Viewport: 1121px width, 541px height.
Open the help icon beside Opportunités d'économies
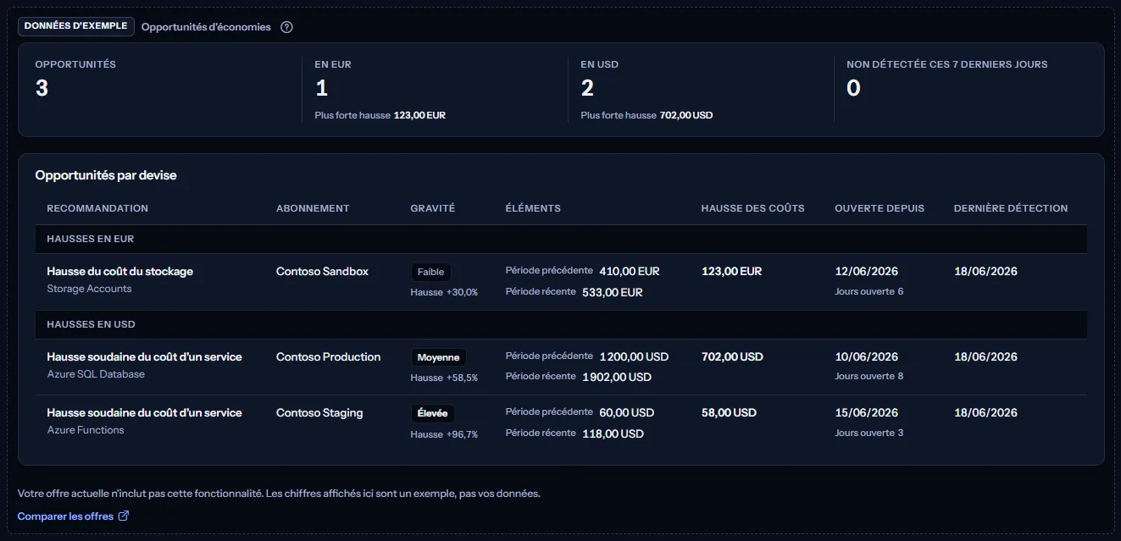pyautogui.click(x=286, y=27)
